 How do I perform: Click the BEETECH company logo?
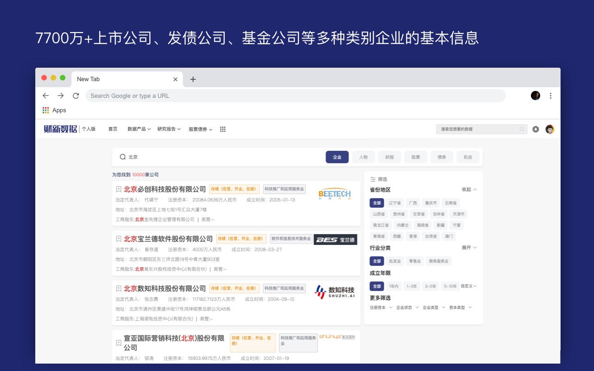click(335, 194)
